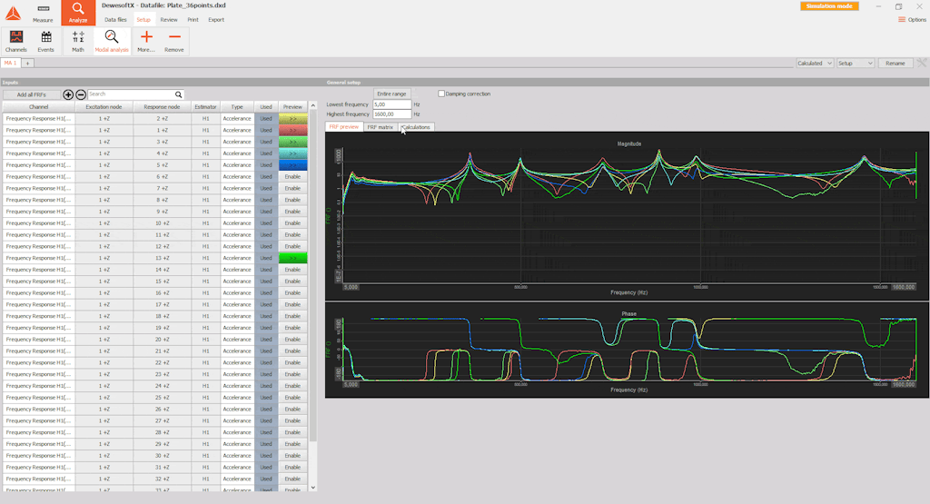Enable preview for response node 18 +Z
Viewport: 930px width, 504px height.
point(292,316)
